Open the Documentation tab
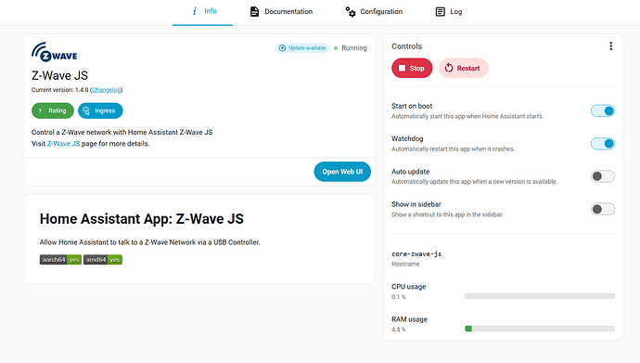 tap(281, 12)
